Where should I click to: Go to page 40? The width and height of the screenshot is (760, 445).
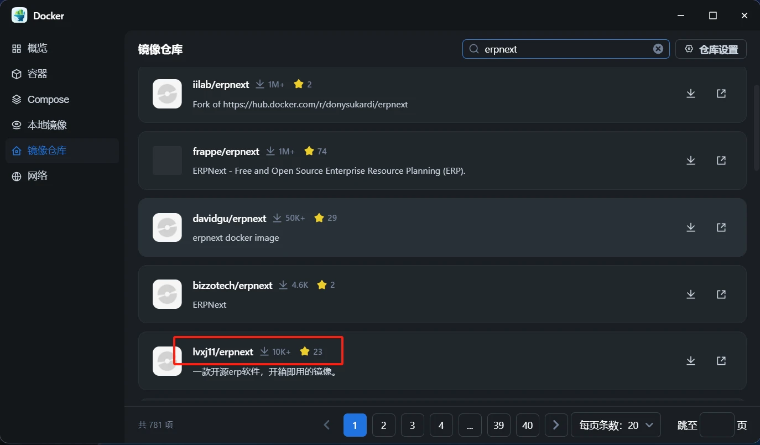point(528,425)
